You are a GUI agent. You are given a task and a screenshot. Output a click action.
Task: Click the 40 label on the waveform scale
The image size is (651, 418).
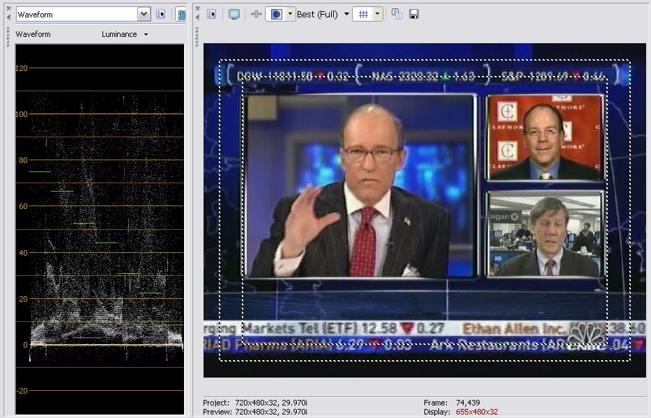pos(23,253)
